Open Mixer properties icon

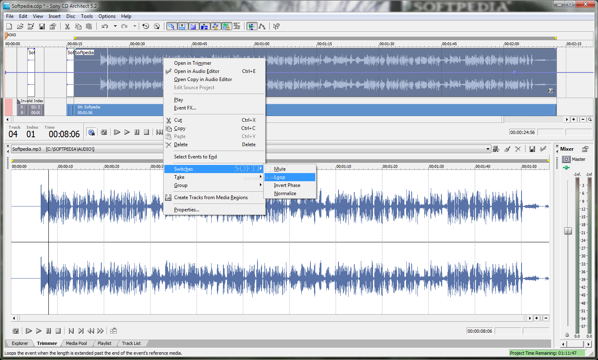pyautogui.click(x=585, y=149)
